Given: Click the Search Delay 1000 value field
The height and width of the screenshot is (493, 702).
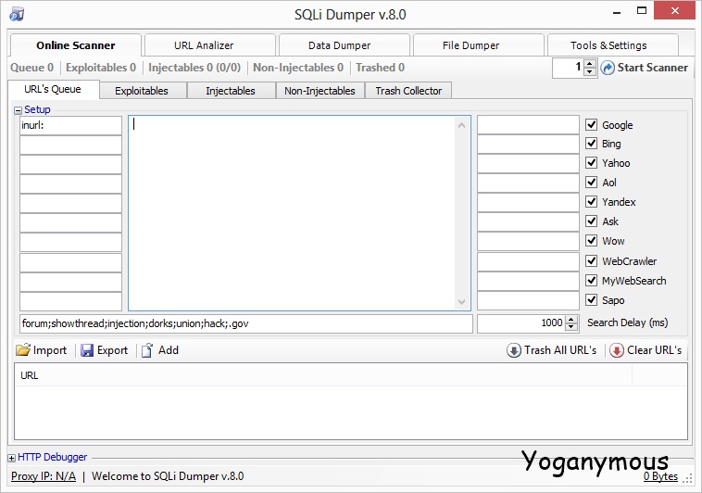Looking at the screenshot, I should tap(521, 323).
